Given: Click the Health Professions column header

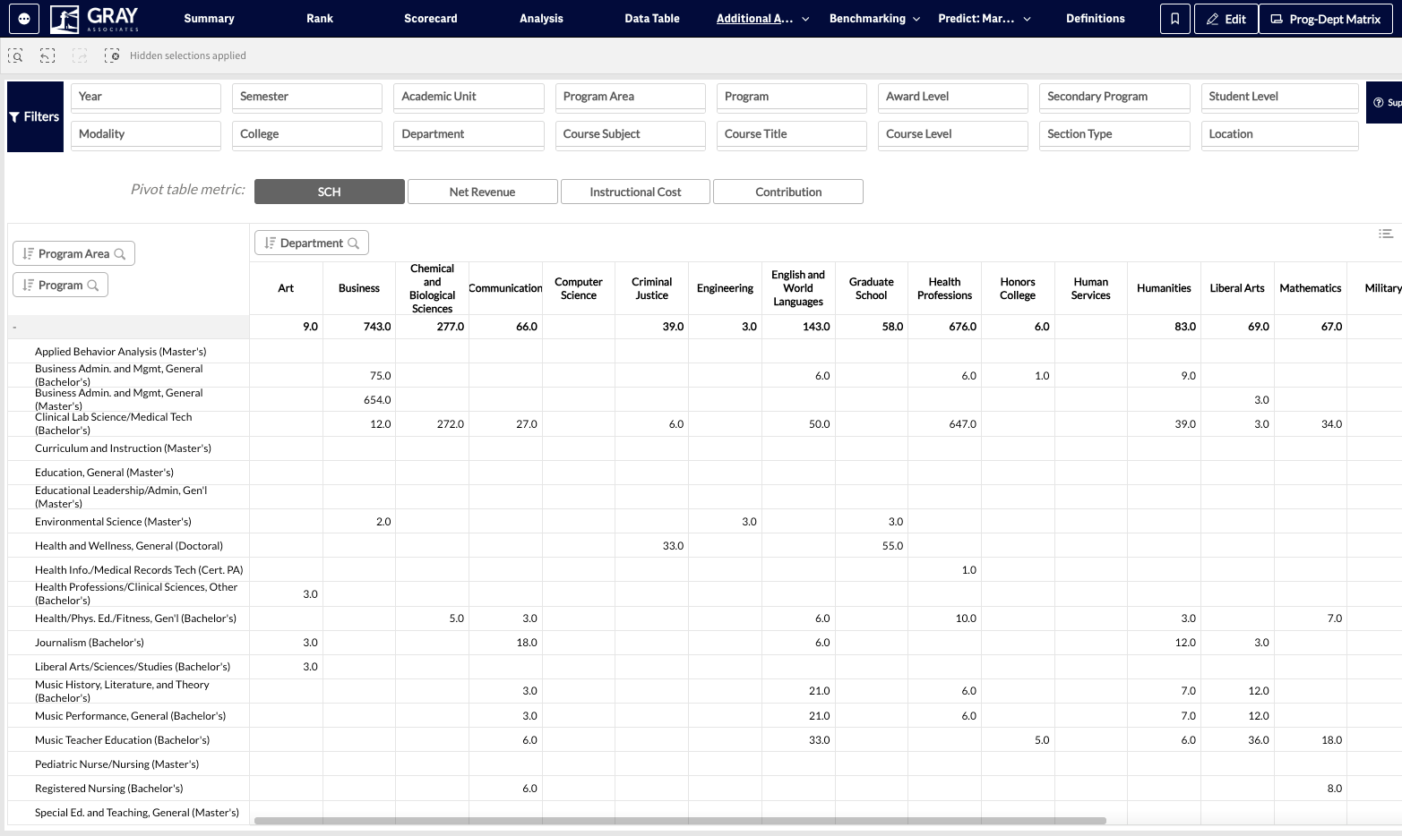Looking at the screenshot, I should [944, 288].
